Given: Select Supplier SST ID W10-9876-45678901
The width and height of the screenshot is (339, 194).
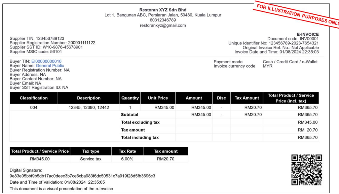Looking at the screenshot, I should (46, 47).
